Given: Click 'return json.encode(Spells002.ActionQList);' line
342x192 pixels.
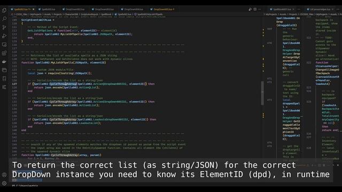Looking at the screenshot, I should click(67, 87).
